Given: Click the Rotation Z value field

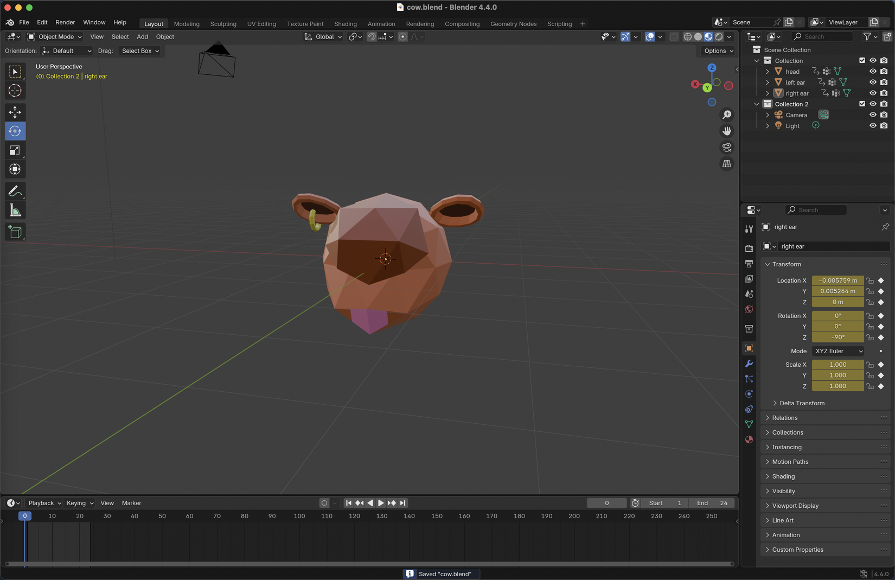Looking at the screenshot, I should click(838, 337).
